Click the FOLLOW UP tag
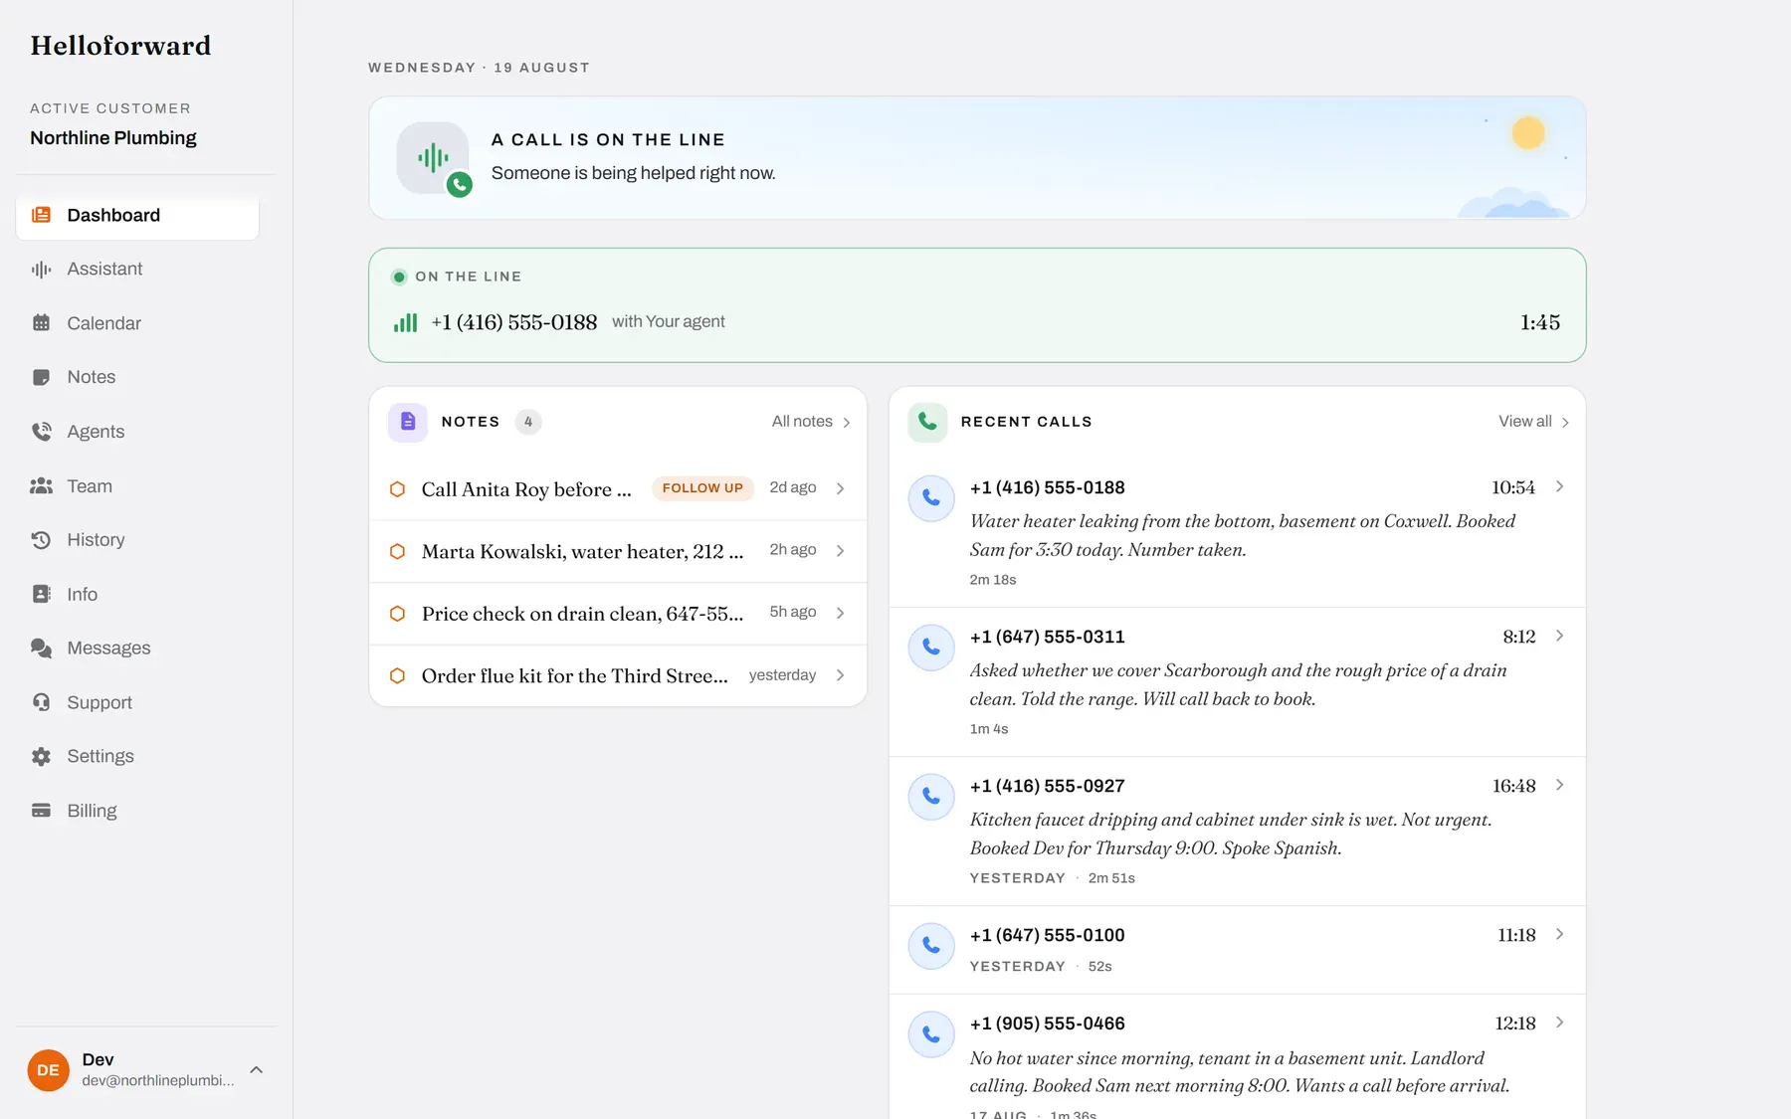 click(702, 488)
